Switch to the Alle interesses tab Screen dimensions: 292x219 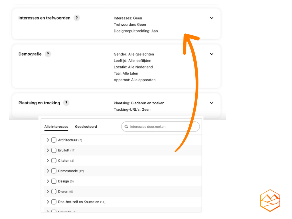[56, 127]
